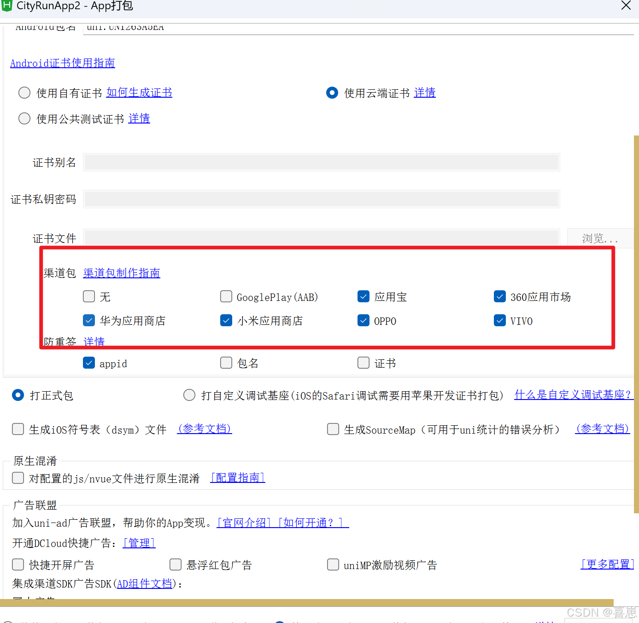Select the 使用公共测试证书 radio button
Image resolution: width=639 pixels, height=623 pixels.
[x=24, y=118]
